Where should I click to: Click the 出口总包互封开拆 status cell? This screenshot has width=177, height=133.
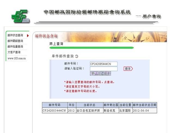click(89, 111)
